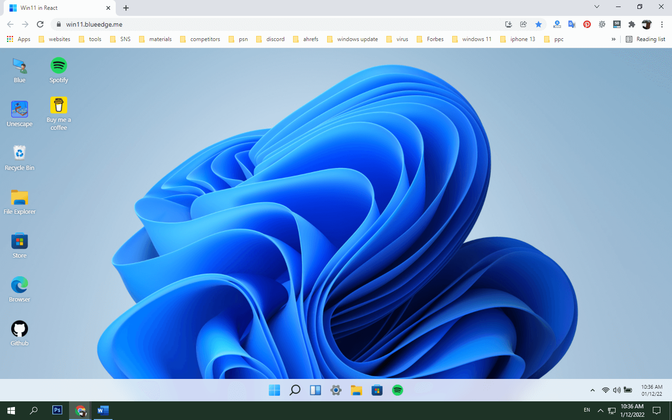Viewport: 672px width, 420px height.
Task: Open the Extensions puzzle piece menu
Action: (632, 24)
